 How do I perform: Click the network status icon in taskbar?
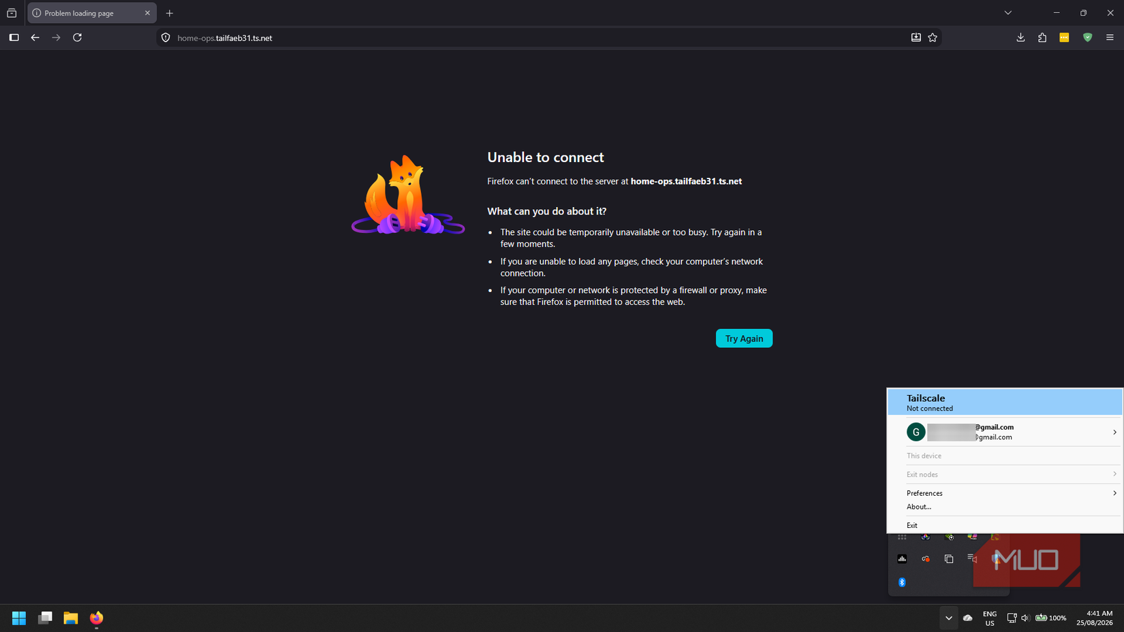click(x=1012, y=618)
